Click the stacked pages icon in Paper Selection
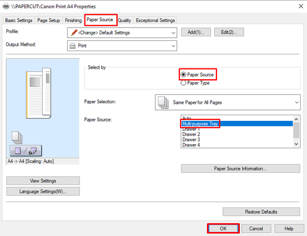 [x=163, y=102]
